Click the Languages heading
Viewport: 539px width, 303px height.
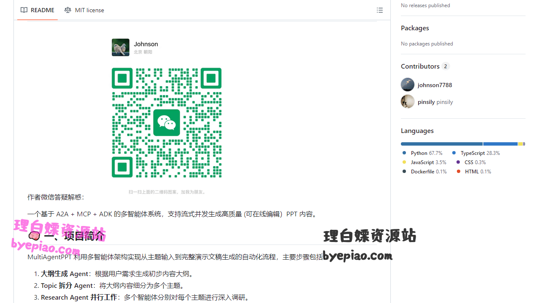pos(417,131)
